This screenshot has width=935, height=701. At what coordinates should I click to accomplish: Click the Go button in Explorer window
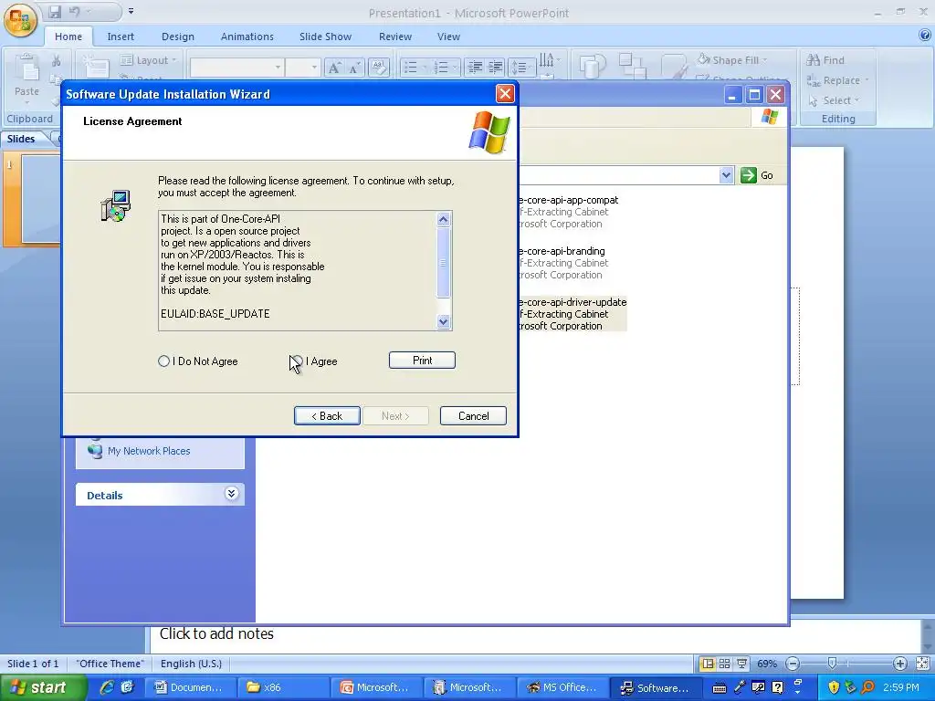[x=757, y=175]
